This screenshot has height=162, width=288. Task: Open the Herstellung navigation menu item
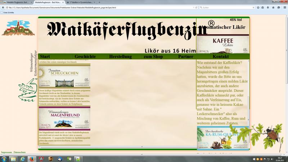click(120, 57)
